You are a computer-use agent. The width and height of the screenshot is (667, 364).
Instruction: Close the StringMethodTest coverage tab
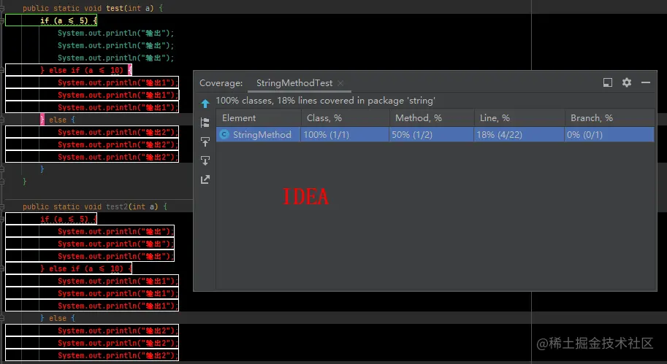tap(340, 83)
